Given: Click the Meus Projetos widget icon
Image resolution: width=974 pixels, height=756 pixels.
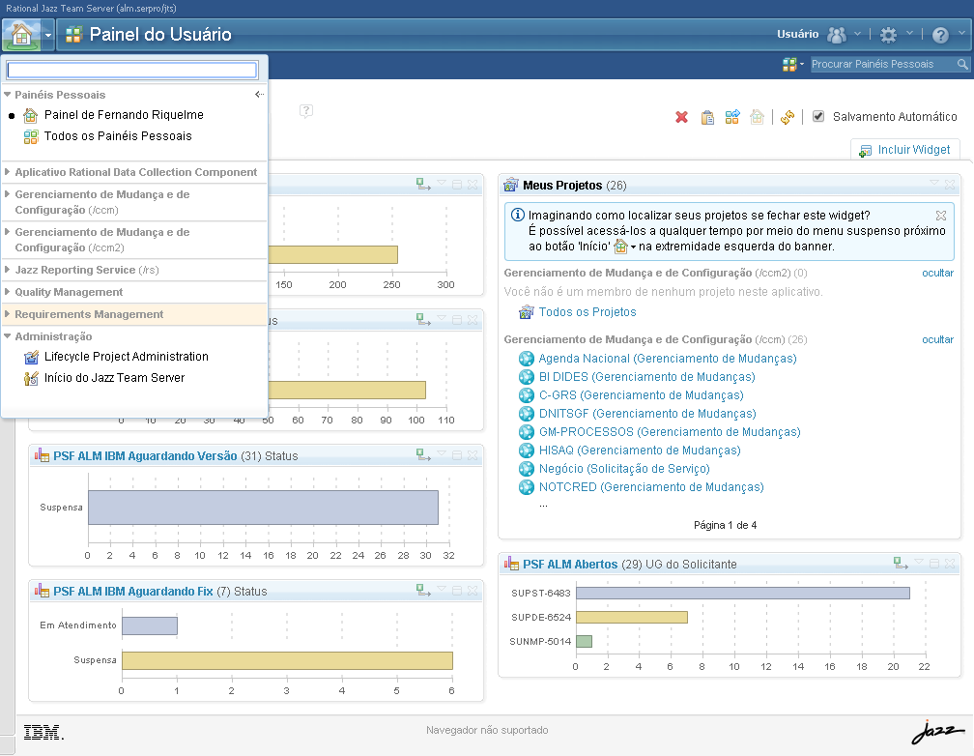Looking at the screenshot, I should 511,185.
